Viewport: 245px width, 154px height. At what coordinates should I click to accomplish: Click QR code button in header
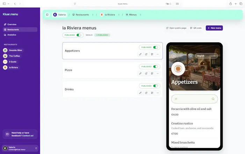(196, 28)
